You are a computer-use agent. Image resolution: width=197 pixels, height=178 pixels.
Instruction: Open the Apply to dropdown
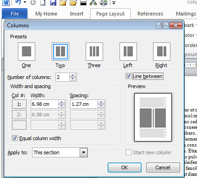pos(83,152)
